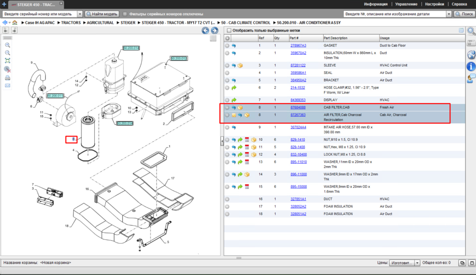Open the prices 'Изготовит...' dropdown
Screen dimensions: 476x275
tap(417, 263)
